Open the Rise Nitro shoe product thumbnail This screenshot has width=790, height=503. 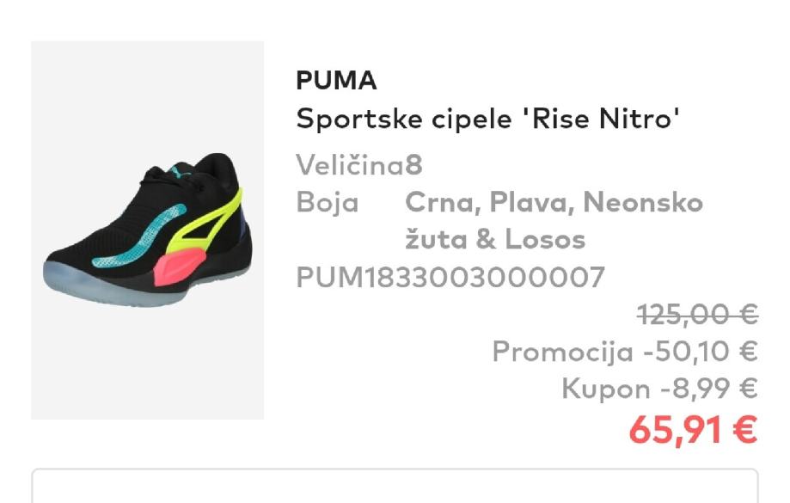coord(147,230)
